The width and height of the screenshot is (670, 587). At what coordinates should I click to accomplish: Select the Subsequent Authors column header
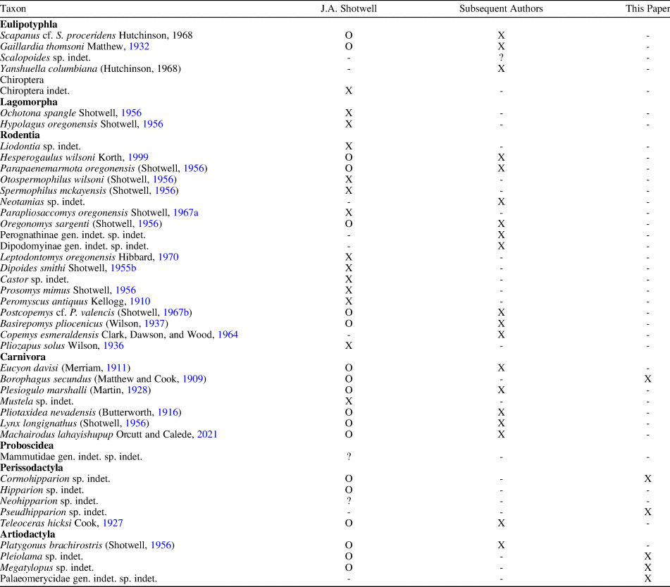point(501,8)
